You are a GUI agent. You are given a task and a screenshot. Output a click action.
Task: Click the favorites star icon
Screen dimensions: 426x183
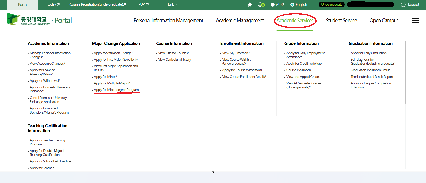(x=250, y=5)
